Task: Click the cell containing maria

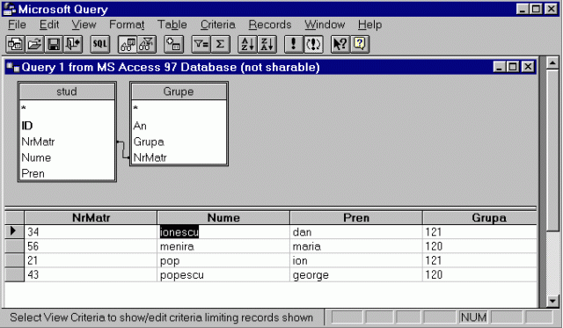Action: point(356,246)
